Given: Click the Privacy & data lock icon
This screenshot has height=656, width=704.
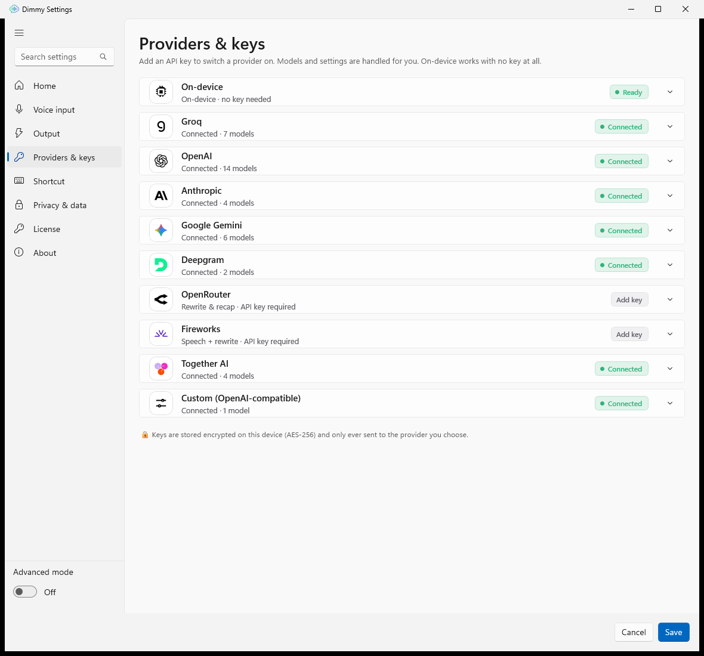Looking at the screenshot, I should pyautogui.click(x=19, y=205).
